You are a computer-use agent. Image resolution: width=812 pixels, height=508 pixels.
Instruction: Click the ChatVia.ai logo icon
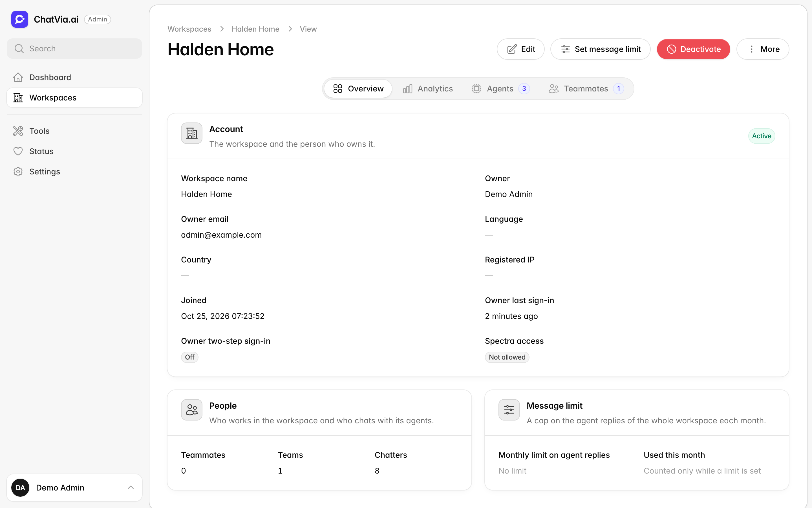(x=19, y=19)
